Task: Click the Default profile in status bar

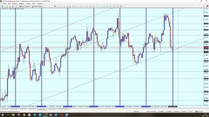Action: click(x=136, y=111)
